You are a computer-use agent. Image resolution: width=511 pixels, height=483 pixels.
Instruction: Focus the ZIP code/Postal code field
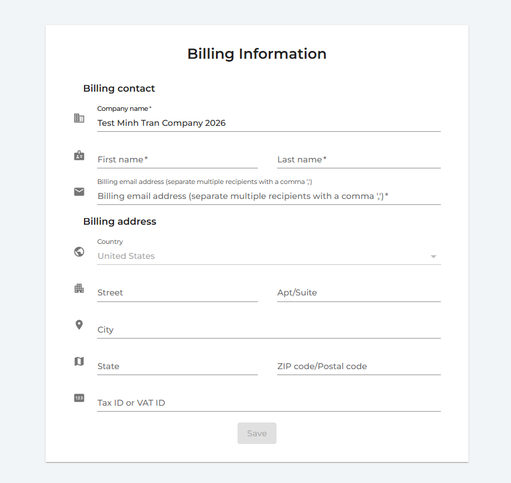click(359, 367)
